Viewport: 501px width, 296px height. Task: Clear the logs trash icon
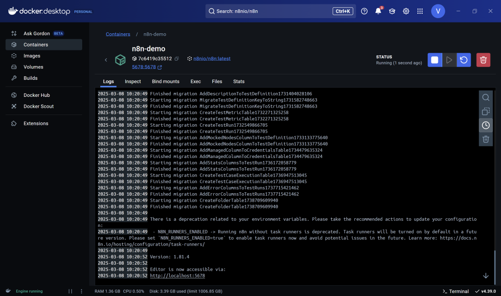point(486,139)
